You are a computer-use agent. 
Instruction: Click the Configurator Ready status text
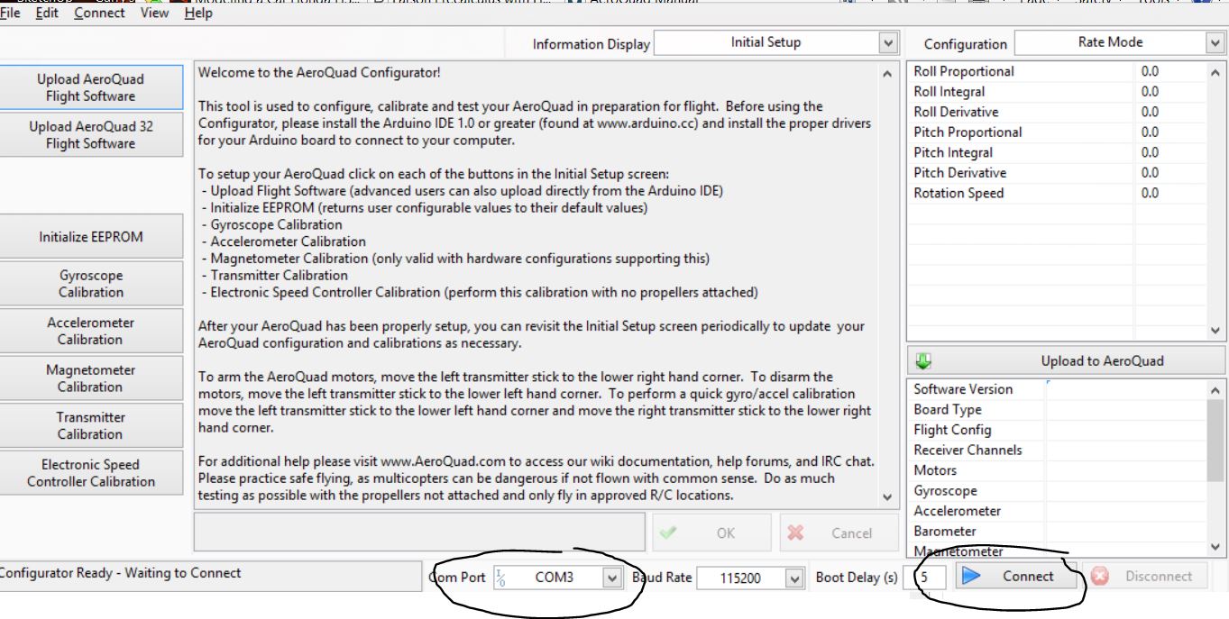pos(120,572)
